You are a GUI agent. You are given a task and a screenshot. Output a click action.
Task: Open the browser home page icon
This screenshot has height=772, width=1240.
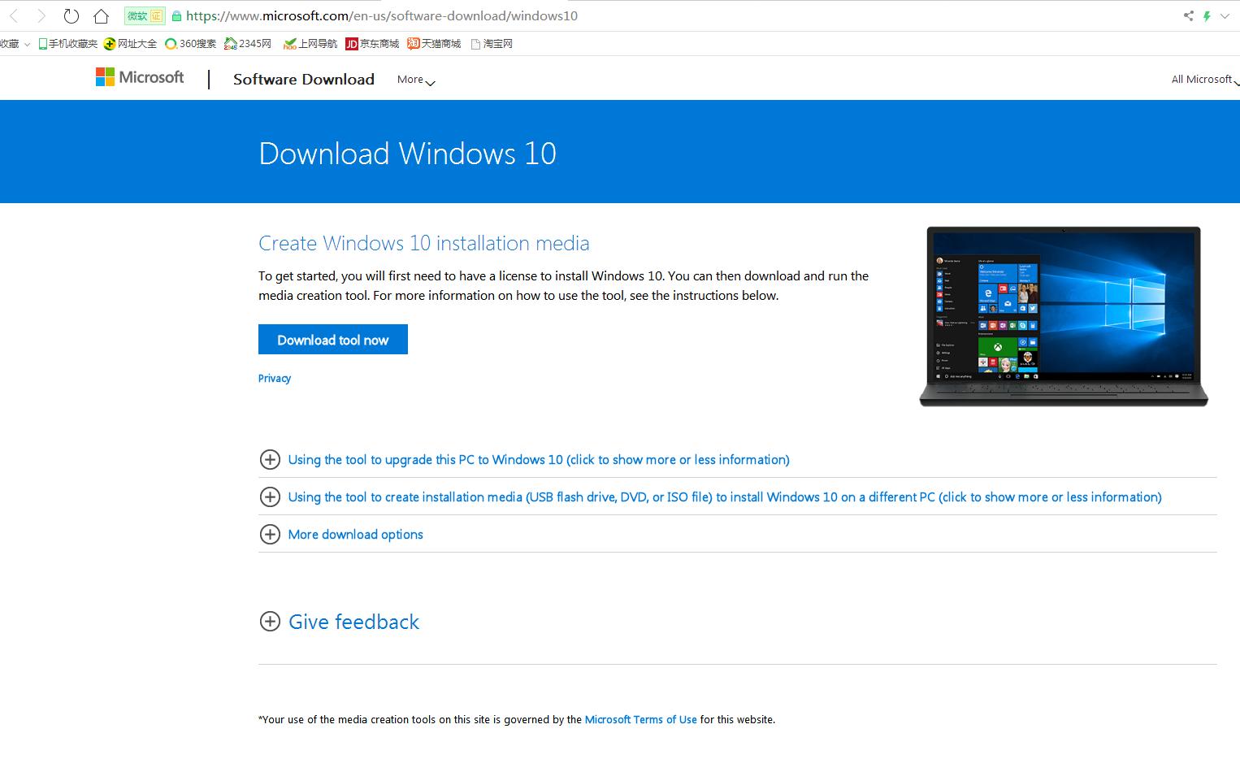99,15
